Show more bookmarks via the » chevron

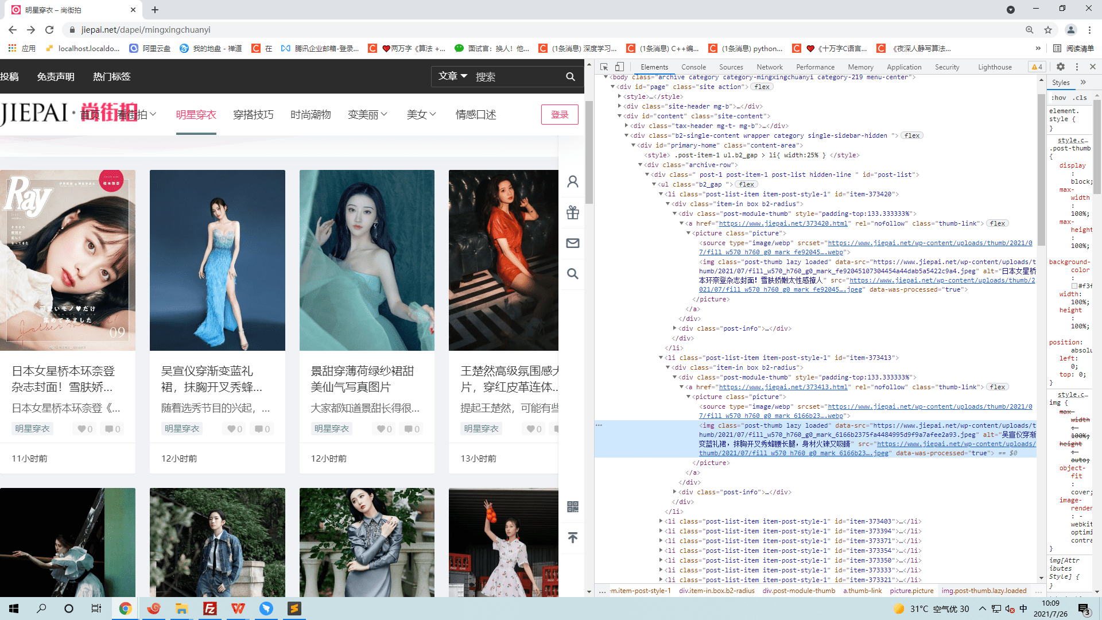click(x=1038, y=48)
